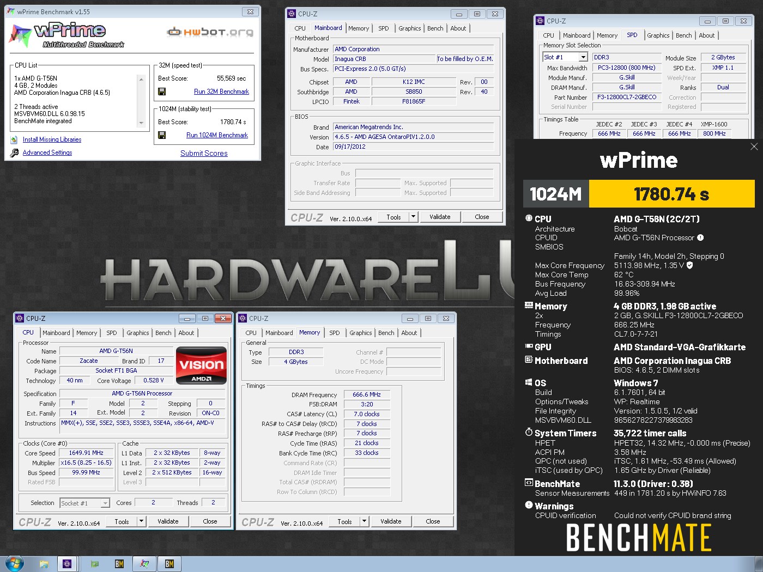The image size is (763, 572).
Task: Open the Install Missing Libraries link
Action: pyautogui.click(x=52, y=139)
